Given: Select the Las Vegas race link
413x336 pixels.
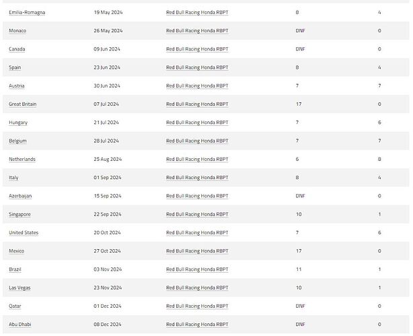Looking at the screenshot, I should pyautogui.click(x=20, y=288).
